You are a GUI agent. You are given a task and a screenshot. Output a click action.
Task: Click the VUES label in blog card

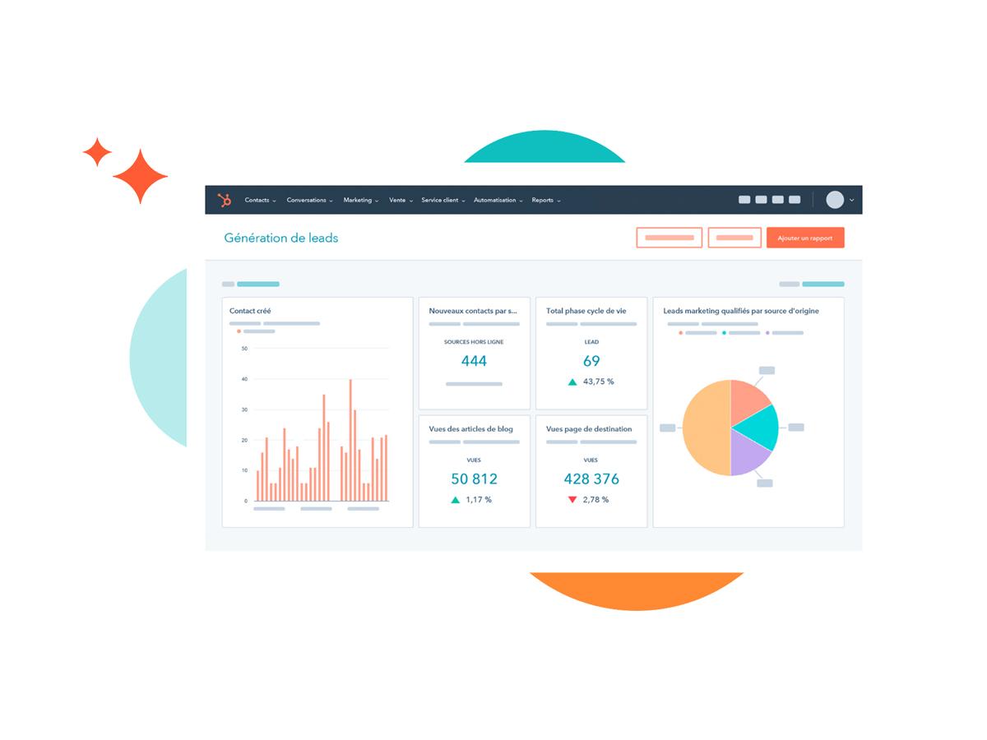pyautogui.click(x=474, y=460)
